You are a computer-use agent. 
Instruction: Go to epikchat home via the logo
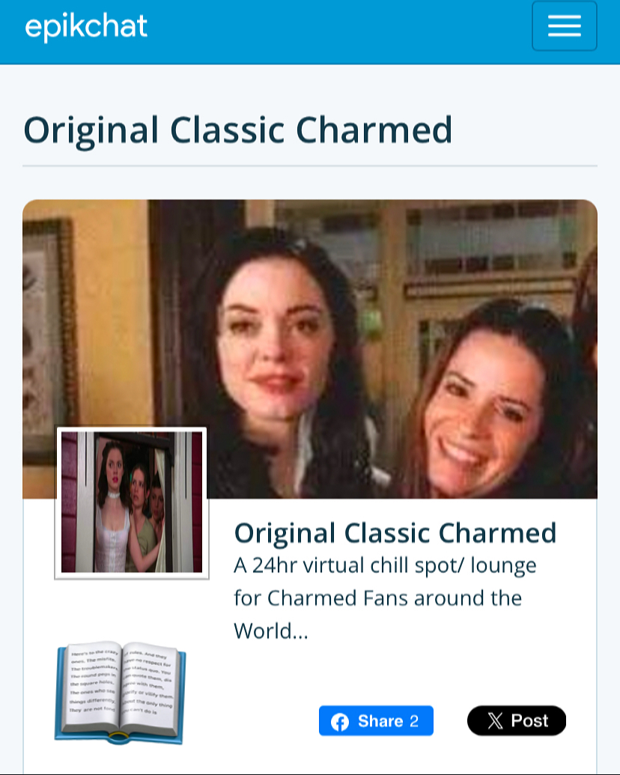[x=86, y=27]
